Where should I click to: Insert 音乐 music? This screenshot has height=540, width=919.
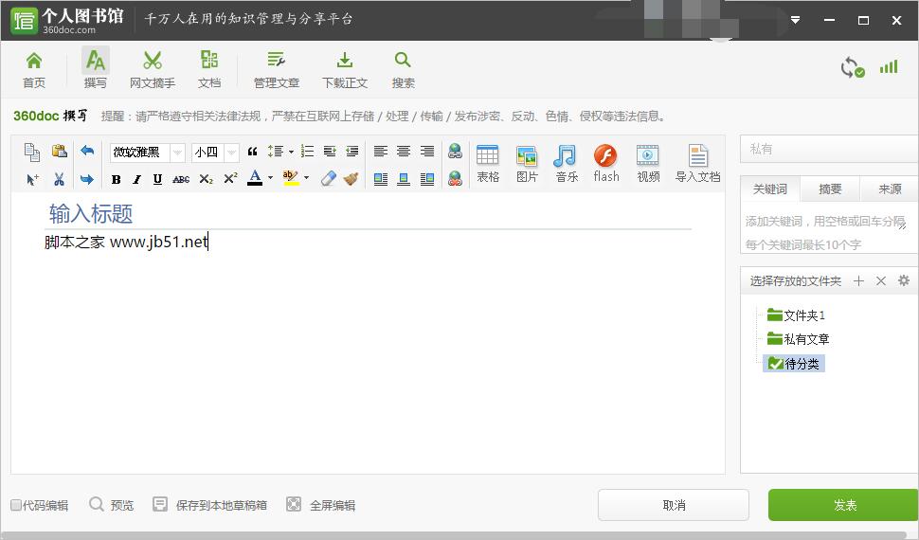(x=567, y=164)
